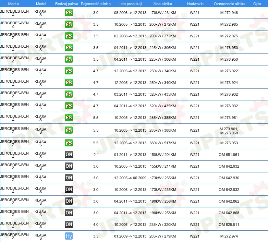Click the 'Pojemność silnika' column header
Screen dimensions: 268x242
click(96, 4)
